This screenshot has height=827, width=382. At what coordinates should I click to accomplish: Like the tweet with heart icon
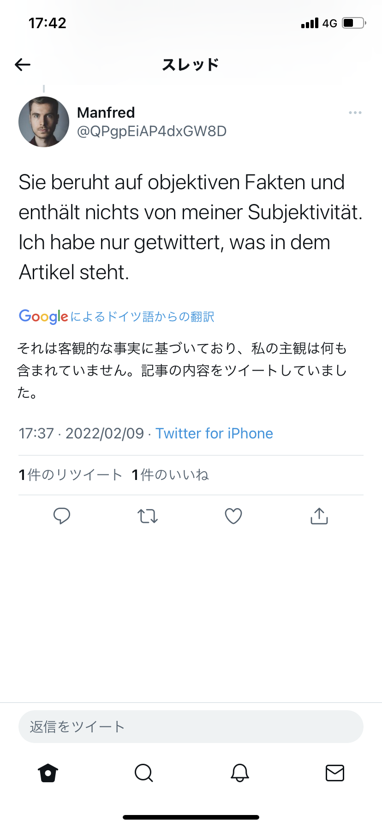click(x=233, y=516)
